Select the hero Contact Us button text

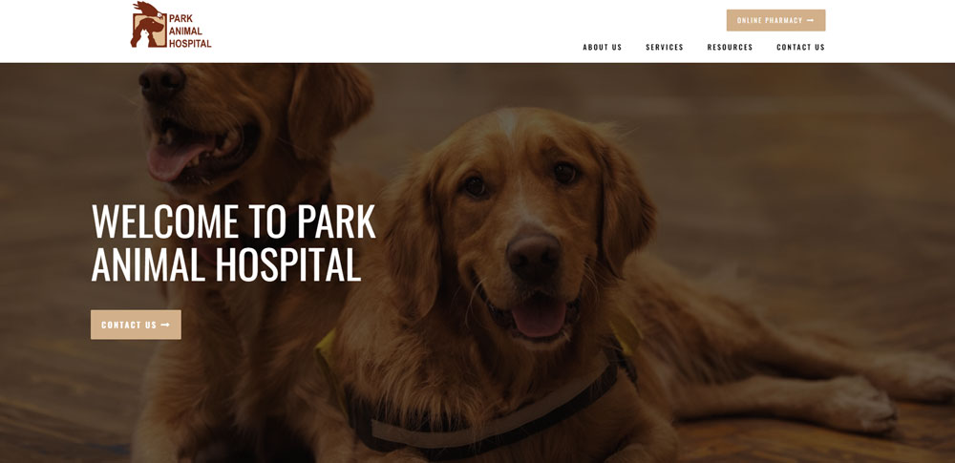129,326
